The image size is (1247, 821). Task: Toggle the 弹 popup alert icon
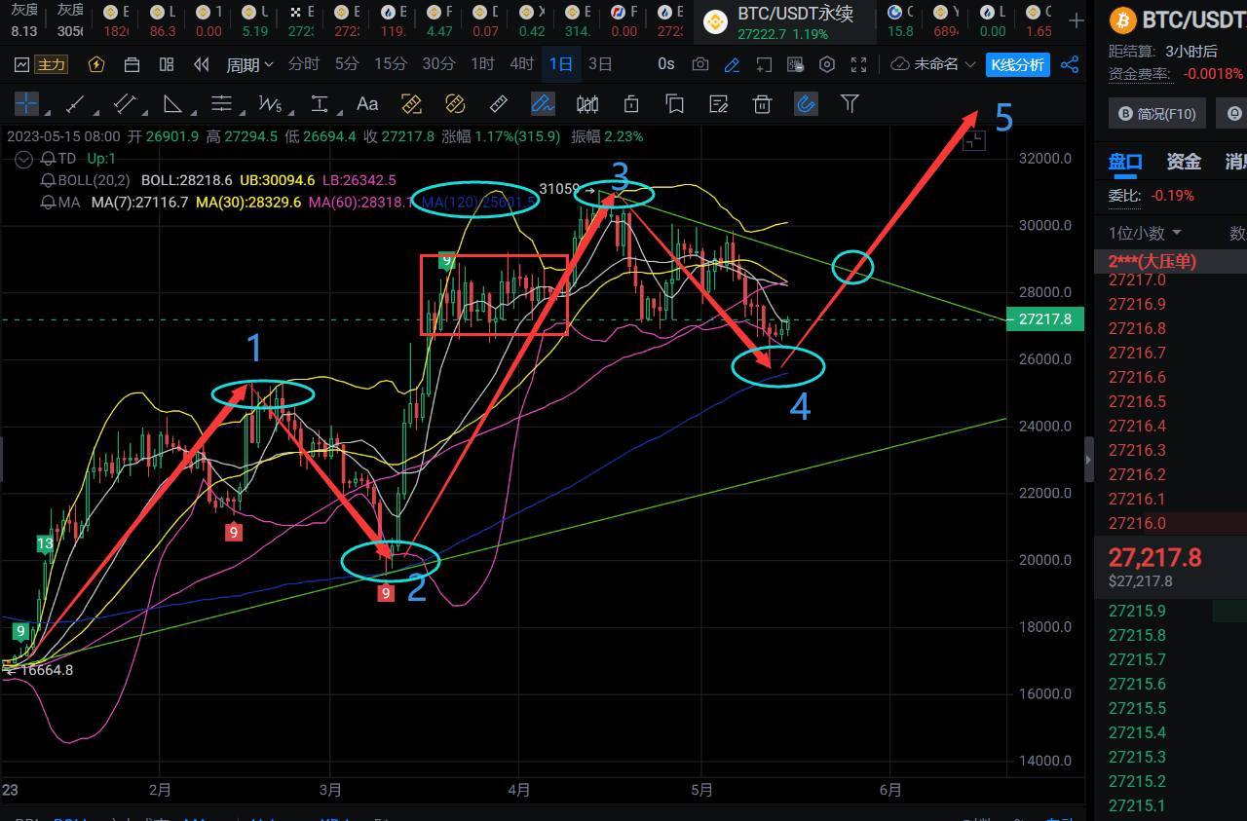pos(796,64)
